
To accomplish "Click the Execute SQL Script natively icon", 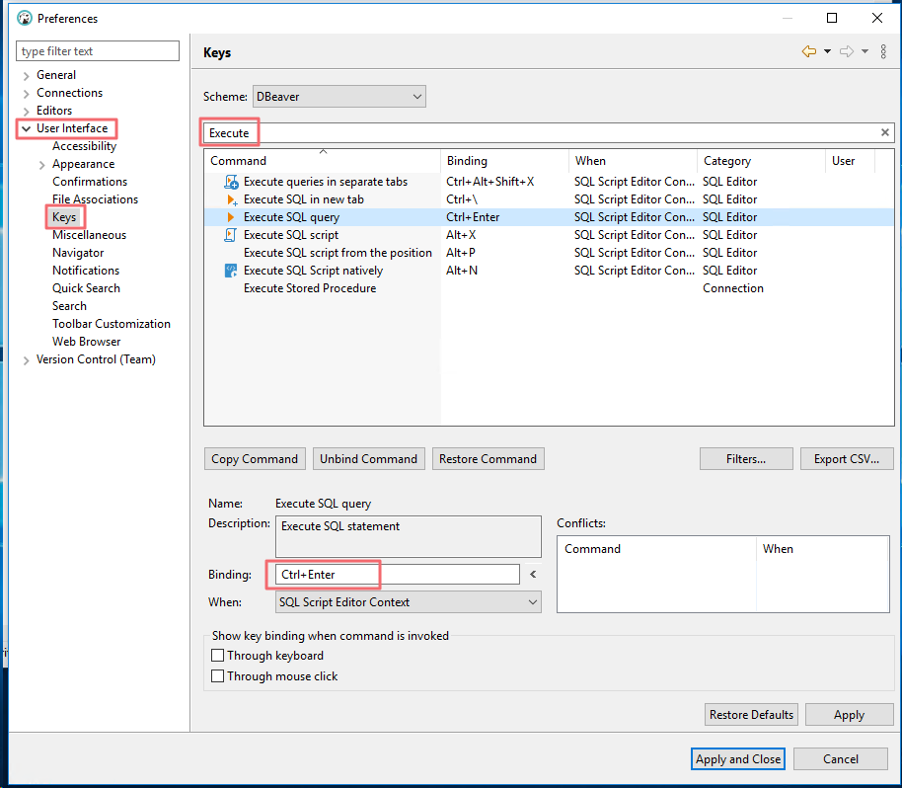I will (x=229, y=270).
